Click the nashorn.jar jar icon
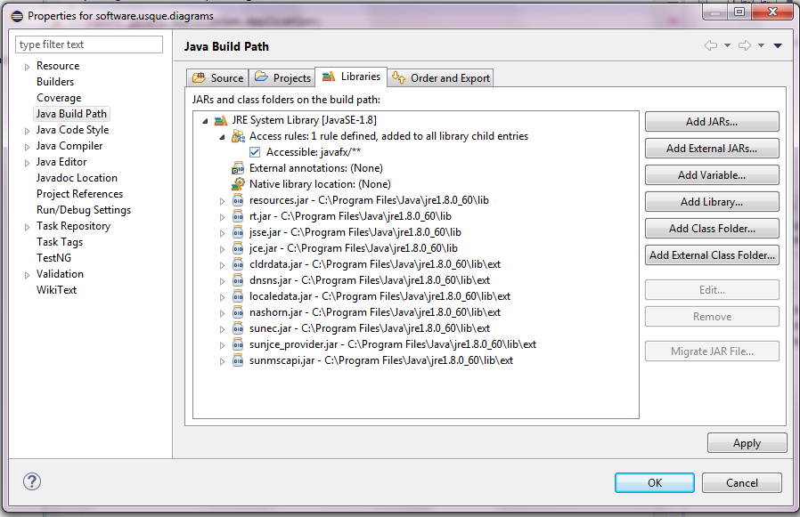This screenshot has width=800, height=517. click(238, 312)
